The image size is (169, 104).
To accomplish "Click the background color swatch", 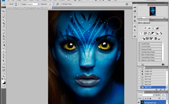I will [x=4, y=83].
